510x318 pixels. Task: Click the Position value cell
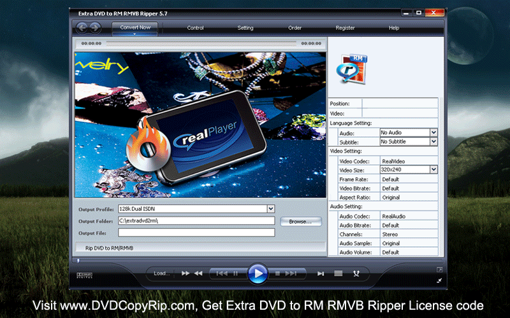[x=400, y=104]
